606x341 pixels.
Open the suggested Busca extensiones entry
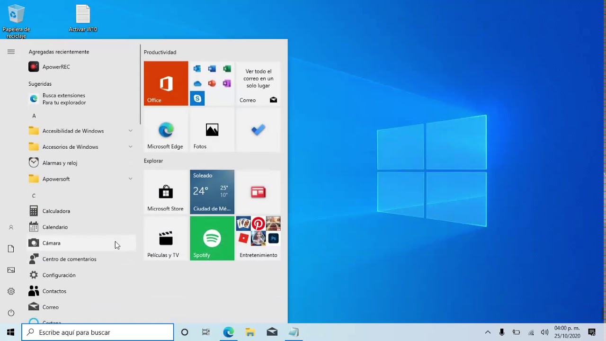click(x=81, y=99)
